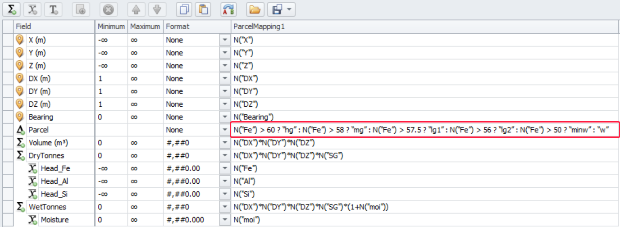Open the save options dropdown arrow
Viewport: 620px width, 227px height.
(289, 9)
